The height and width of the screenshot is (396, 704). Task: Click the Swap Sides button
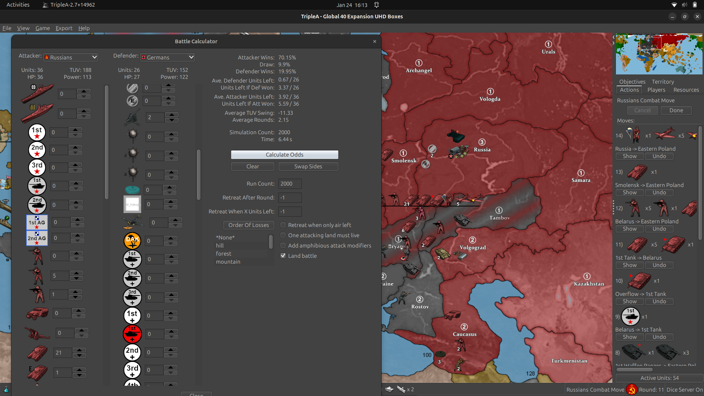308,166
